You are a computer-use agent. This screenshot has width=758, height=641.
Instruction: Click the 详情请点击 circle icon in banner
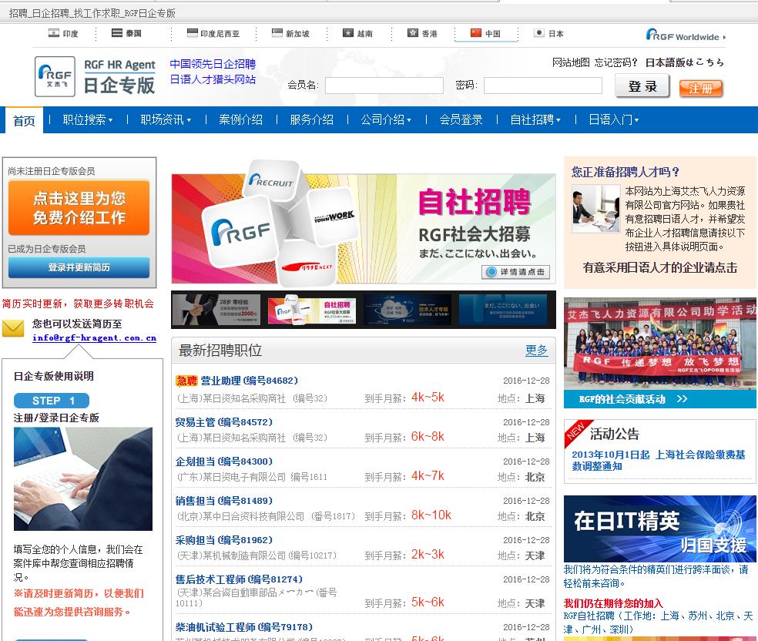(491, 272)
